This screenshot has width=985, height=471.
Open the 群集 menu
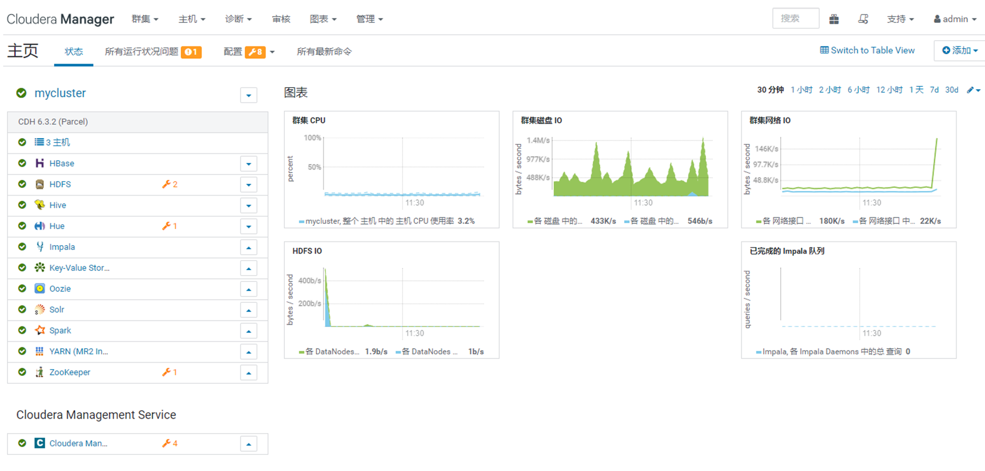(x=145, y=19)
